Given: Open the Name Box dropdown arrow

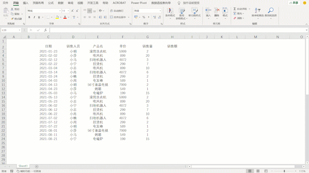Looking at the screenshot, I should tap(19, 30).
